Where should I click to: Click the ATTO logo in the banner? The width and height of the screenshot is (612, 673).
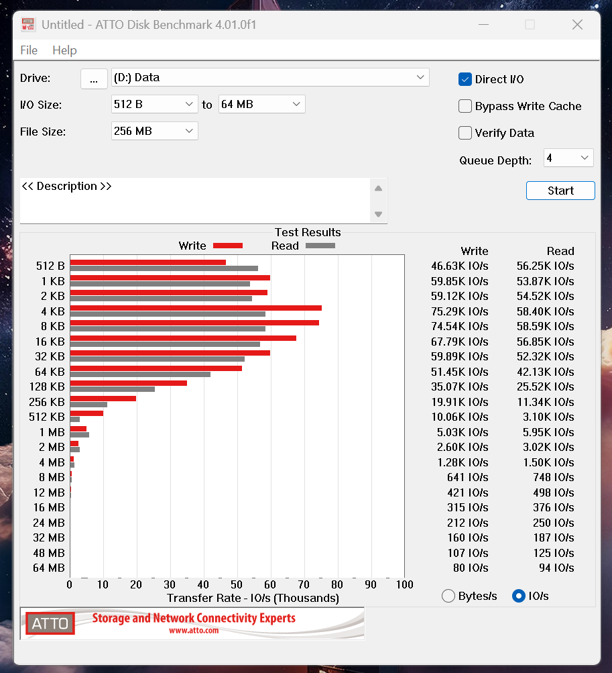pyautogui.click(x=50, y=623)
